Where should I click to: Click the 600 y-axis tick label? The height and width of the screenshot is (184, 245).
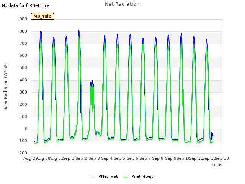23,56
